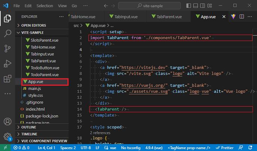Viewport: 257px width, 151px height.
Task: Click the src breadcrumb segment
Action: (76, 26)
